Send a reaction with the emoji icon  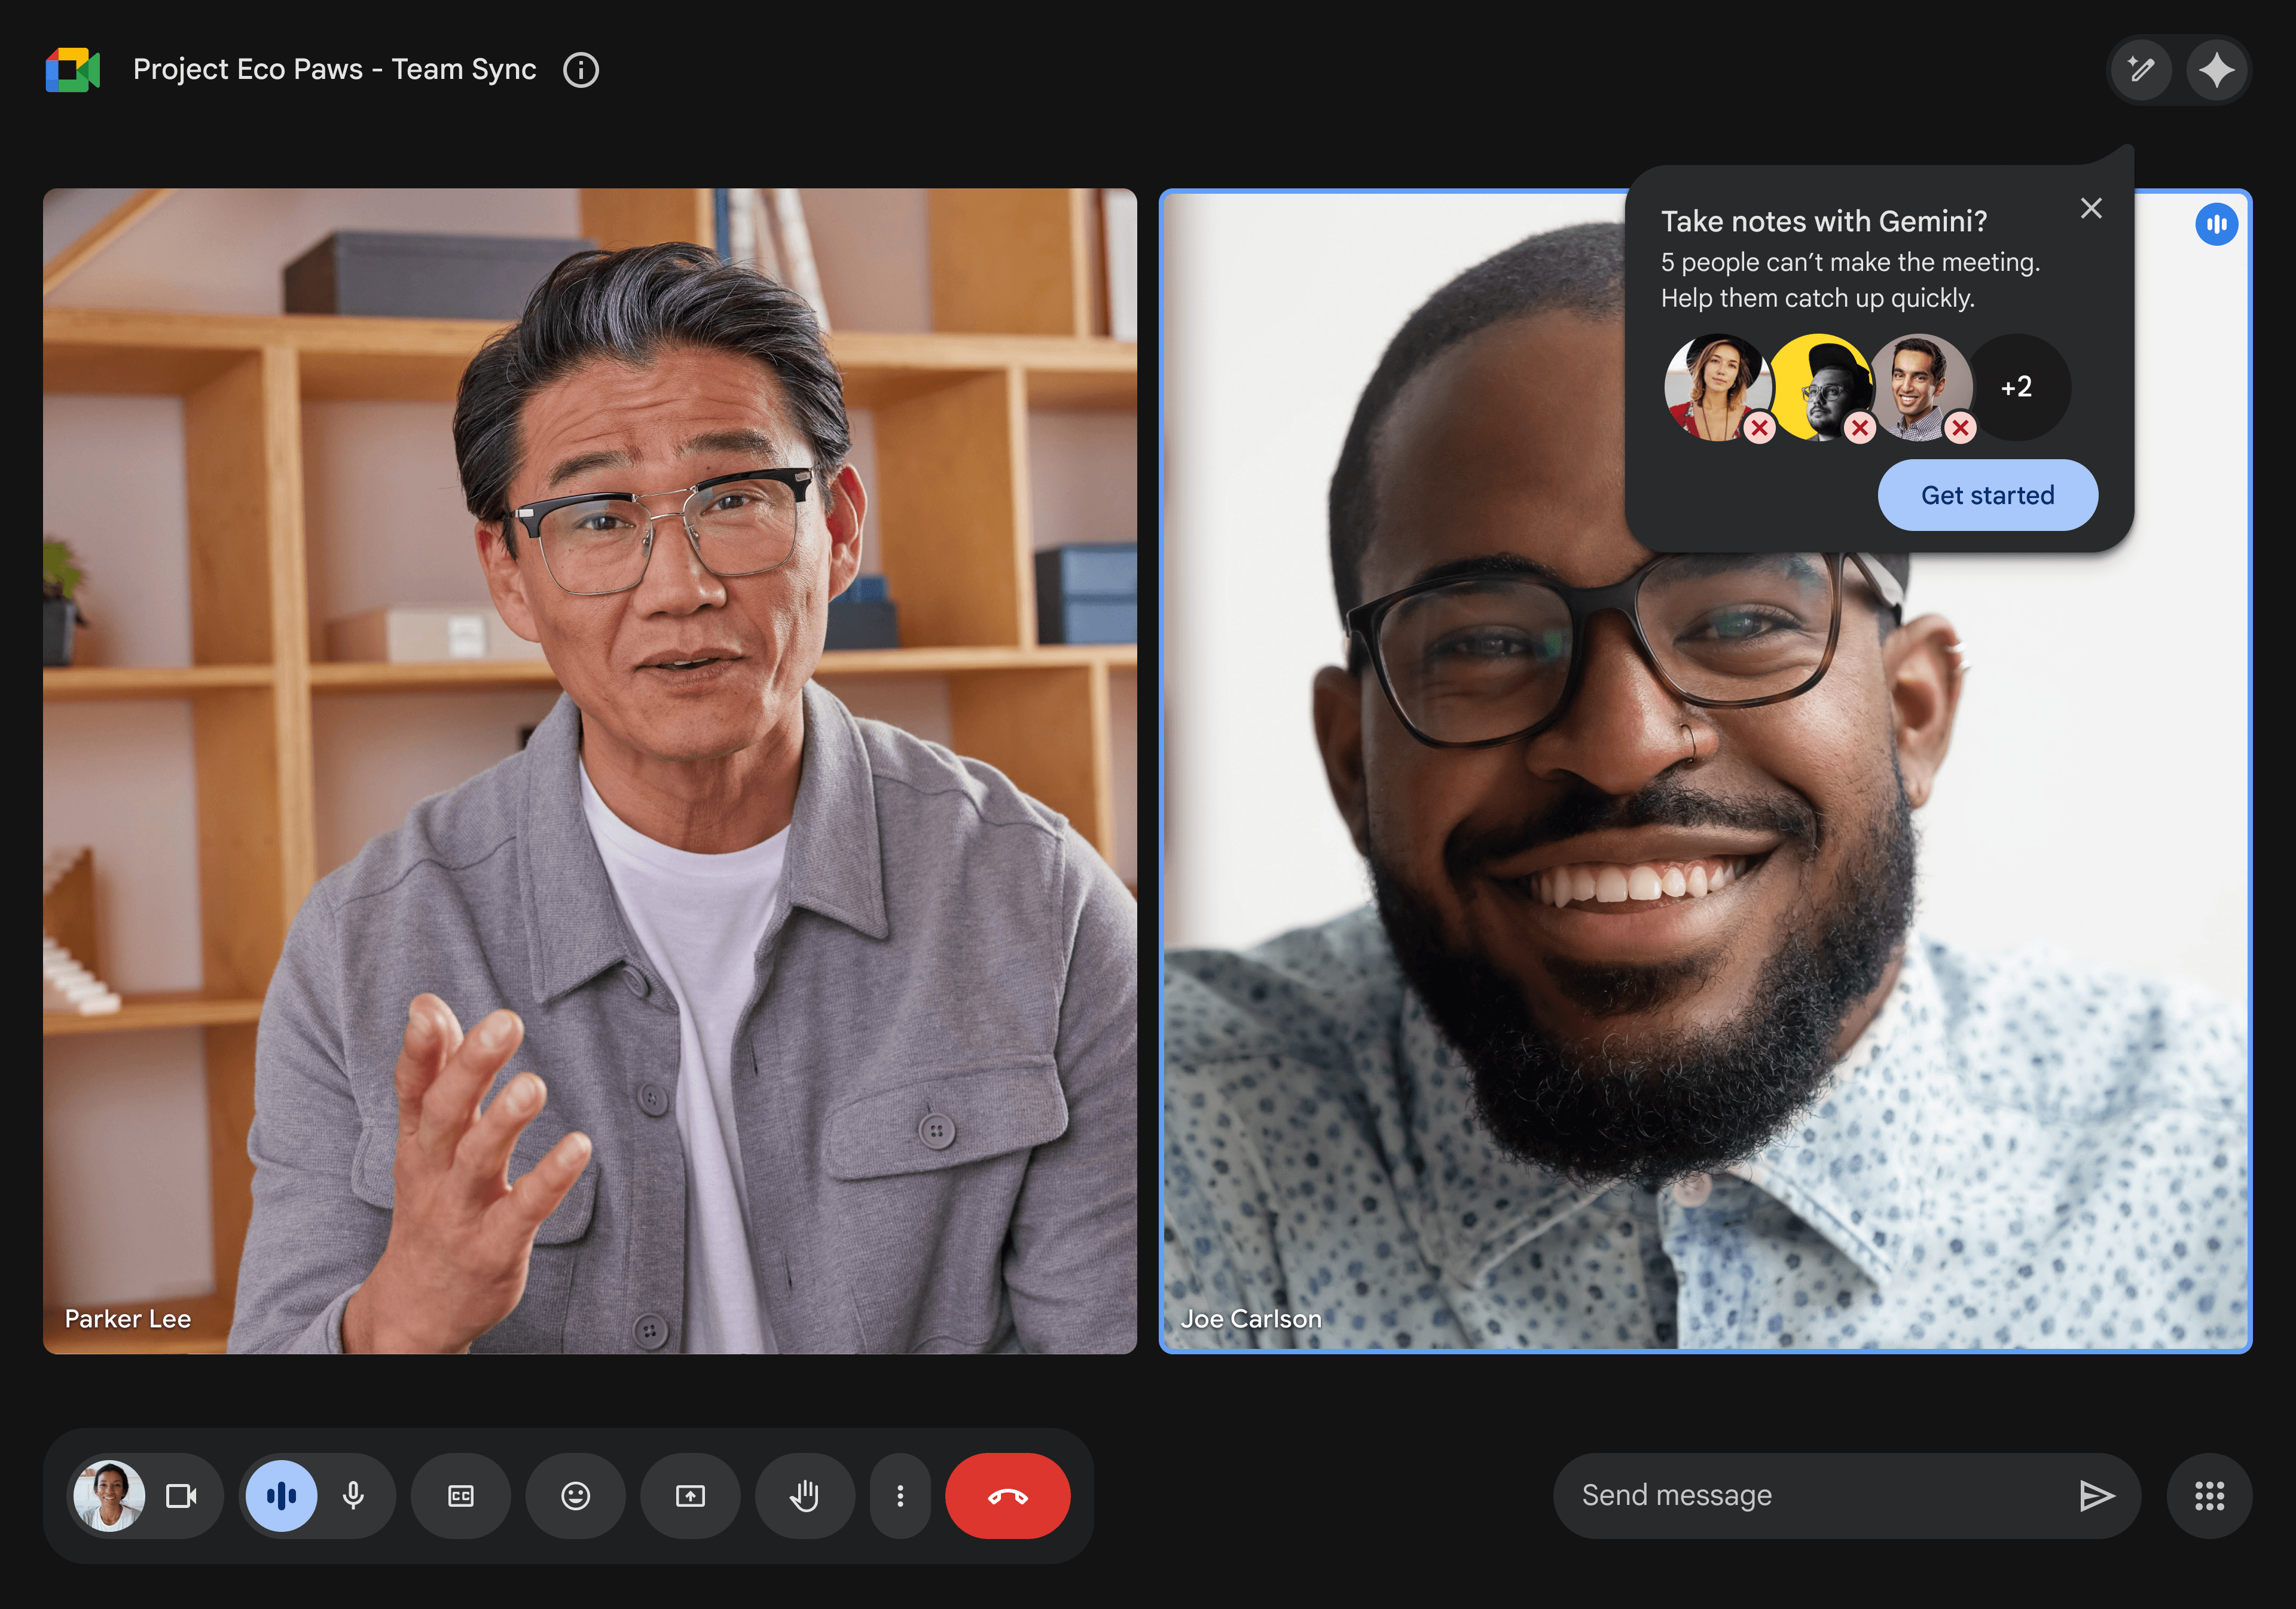(x=575, y=1496)
